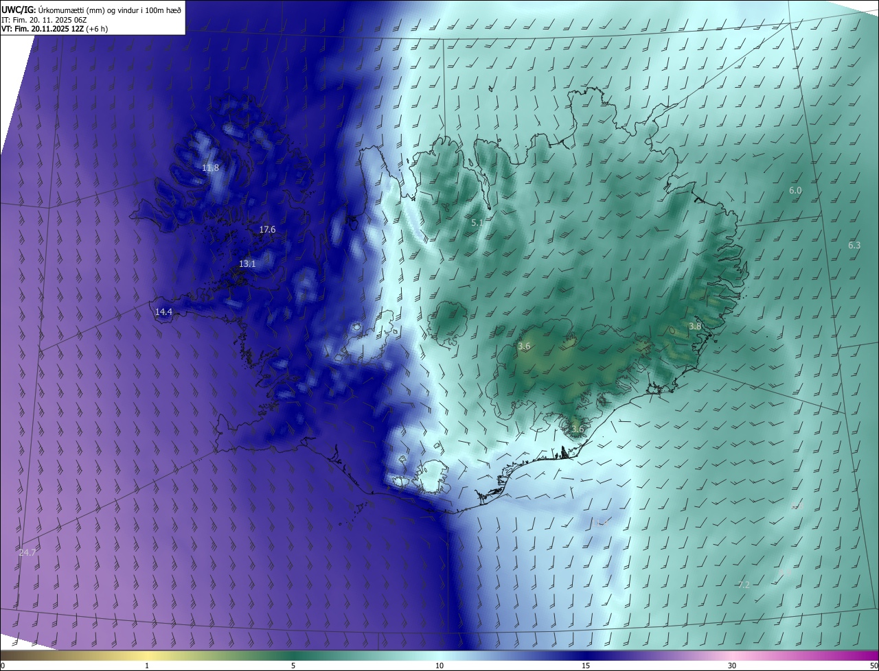Image resolution: width=879 pixels, height=671 pixels.
Task: Click the 5.1 value label over north Iceland
Action: pyautogui.click(x=477, y=223)
